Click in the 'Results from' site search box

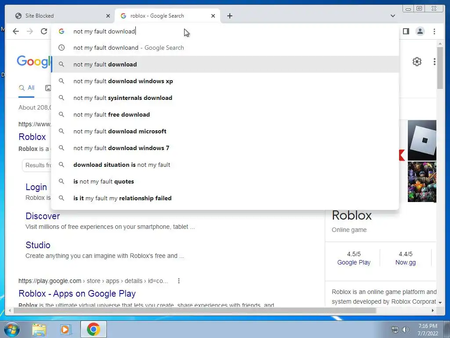pyautogui.click(x=37, y=165)
